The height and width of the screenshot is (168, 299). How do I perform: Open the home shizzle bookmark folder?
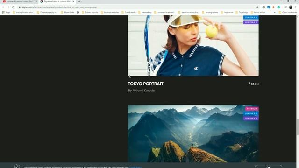click(x=258, y=12)
